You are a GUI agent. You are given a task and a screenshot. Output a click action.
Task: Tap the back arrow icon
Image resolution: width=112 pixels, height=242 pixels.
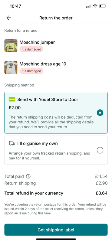(9, 18)
